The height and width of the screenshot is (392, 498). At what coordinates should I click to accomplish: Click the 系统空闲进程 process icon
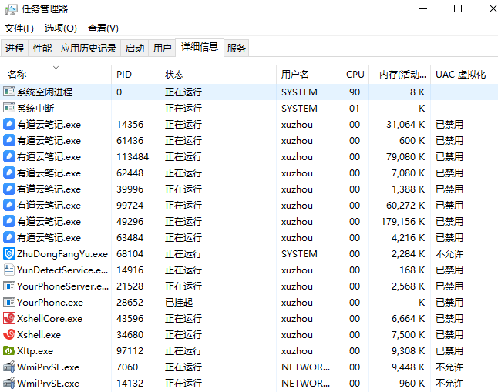(x=9, y=92)
